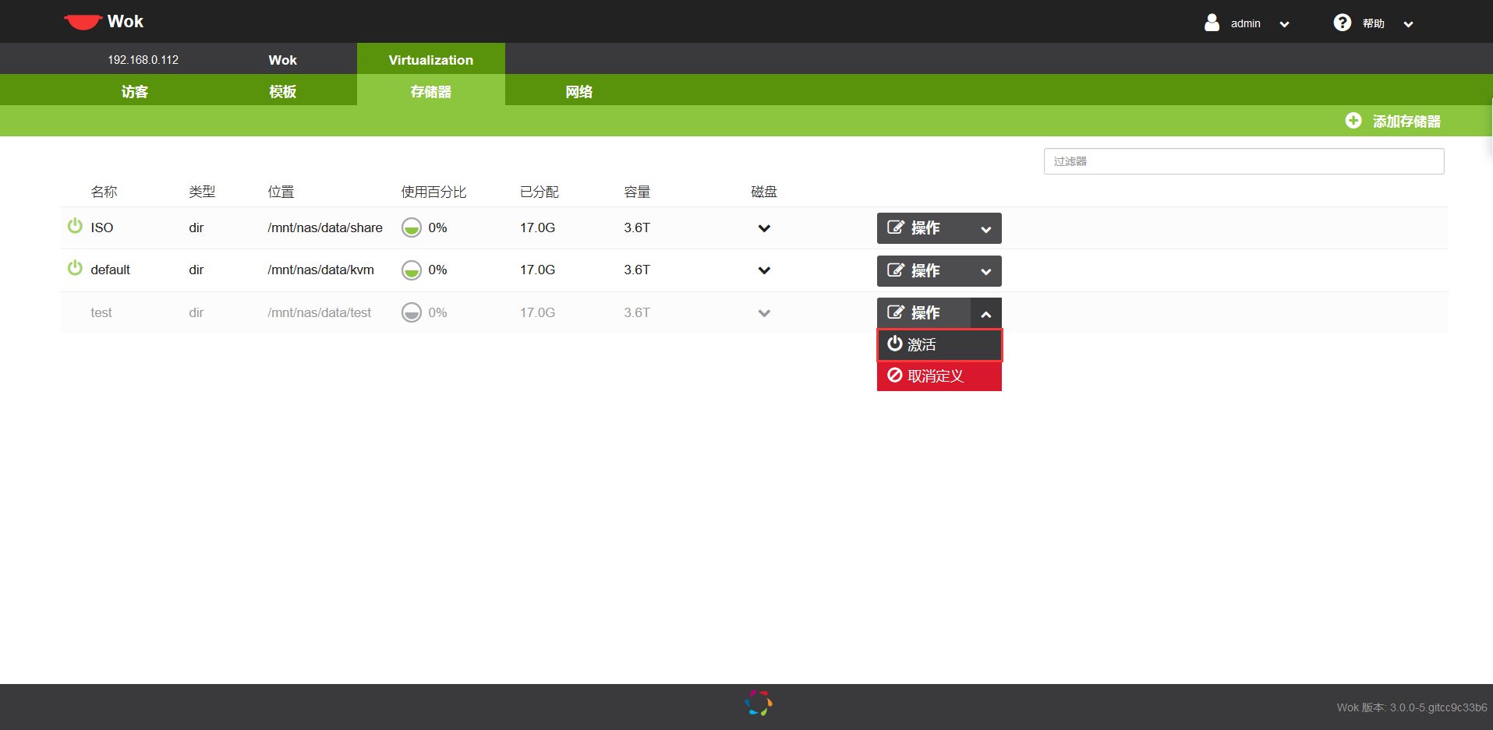This screenshot has height=730, width=1493.
Task: Choose 取消定义 to undefine test pool
Action: pos(939,376)
